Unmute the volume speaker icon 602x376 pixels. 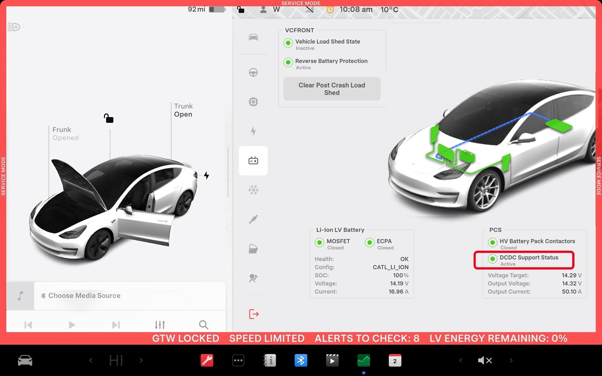coord(485,360)
